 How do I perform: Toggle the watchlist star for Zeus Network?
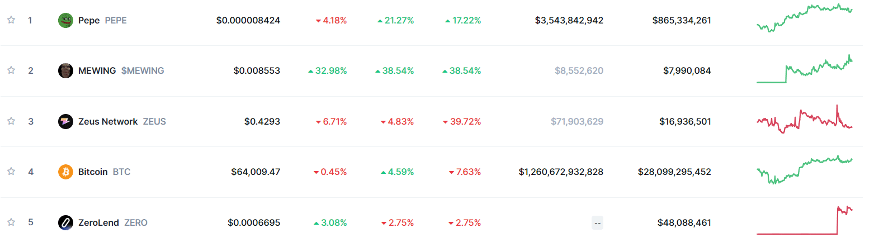pos(11,121)
